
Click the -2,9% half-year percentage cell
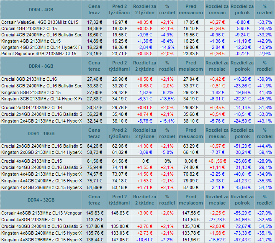pyautogui.click(x=265, y=54)
